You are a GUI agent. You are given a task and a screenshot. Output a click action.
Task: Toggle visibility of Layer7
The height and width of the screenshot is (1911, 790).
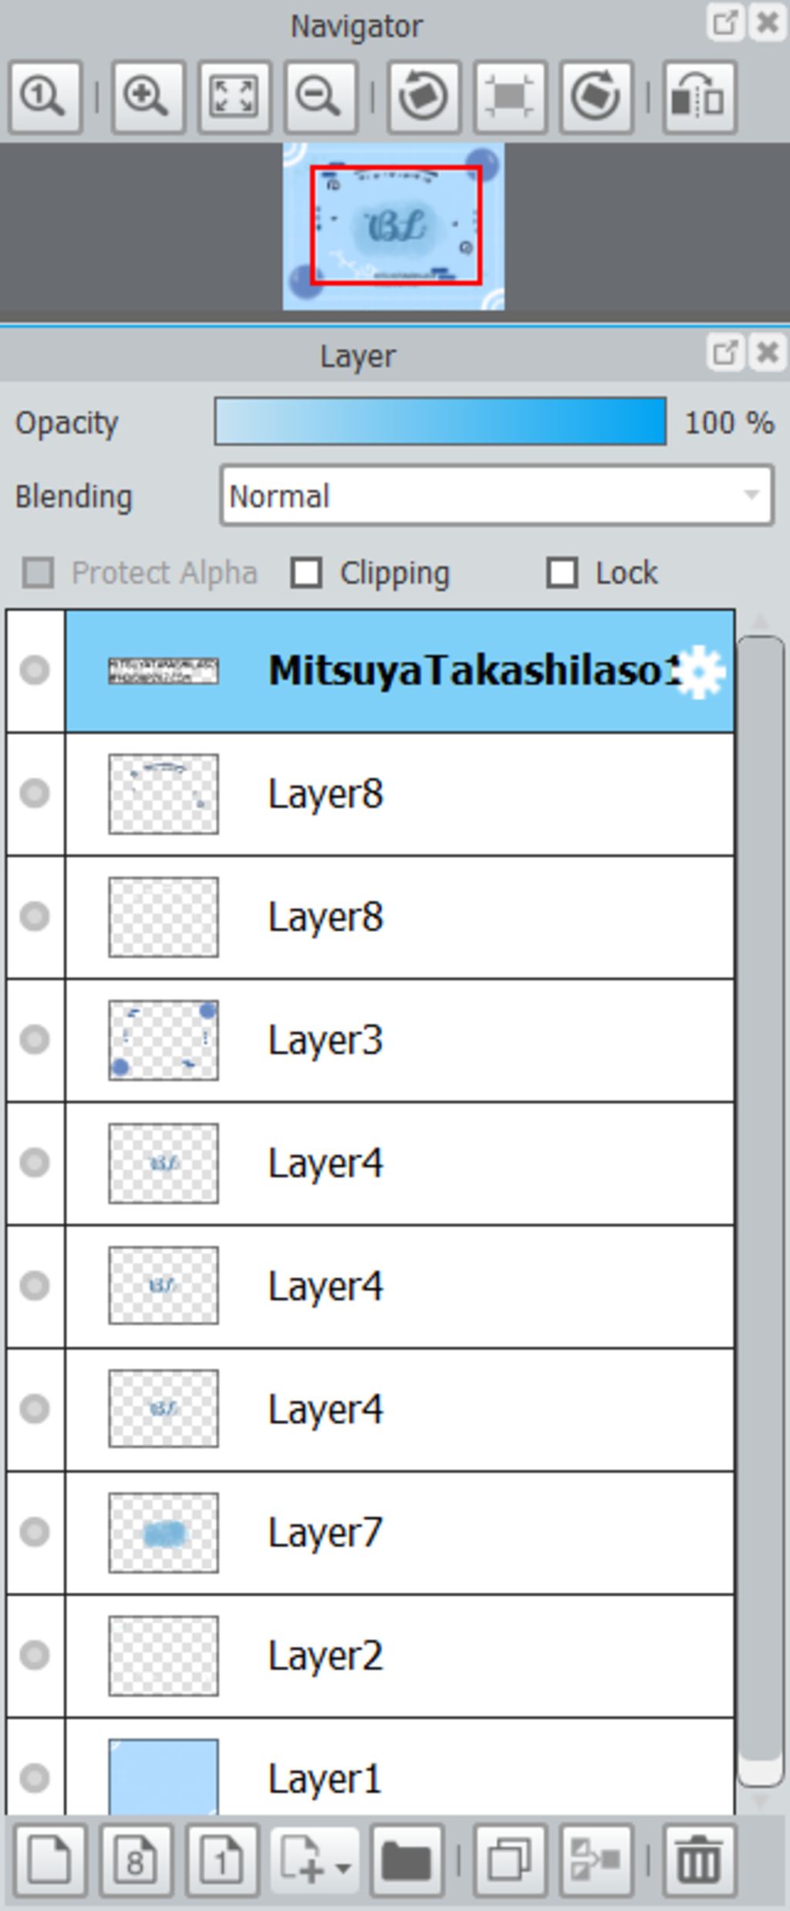35,1532
